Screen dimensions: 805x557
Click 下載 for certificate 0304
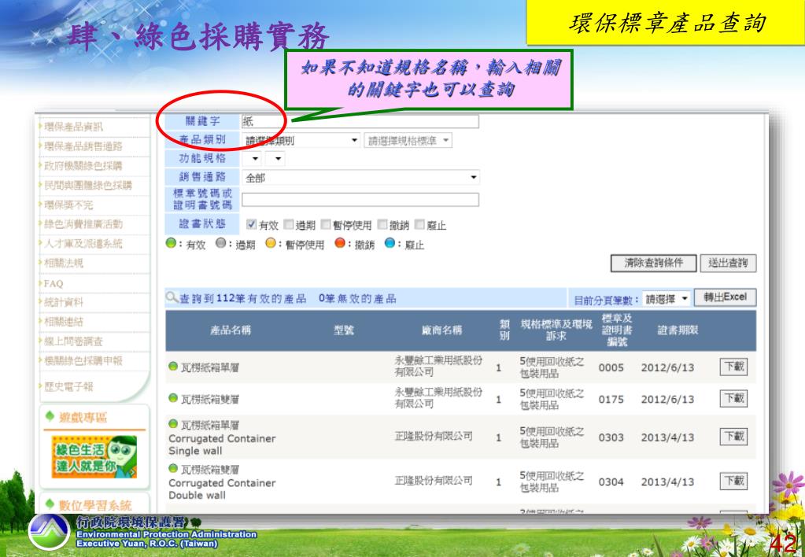[x=733, y=481]
